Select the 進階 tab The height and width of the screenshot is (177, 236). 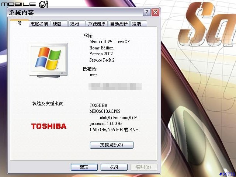77,24
